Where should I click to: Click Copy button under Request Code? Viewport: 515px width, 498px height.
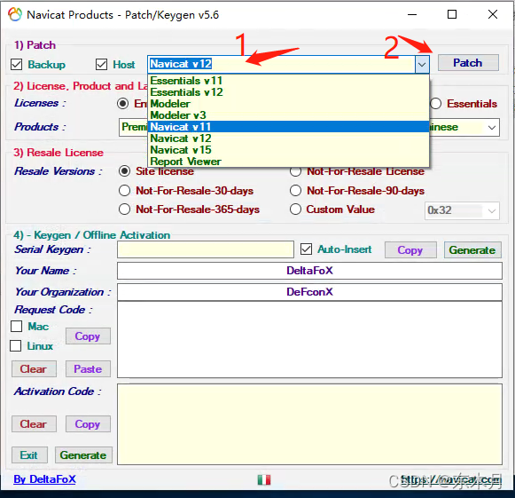point(88,336)
